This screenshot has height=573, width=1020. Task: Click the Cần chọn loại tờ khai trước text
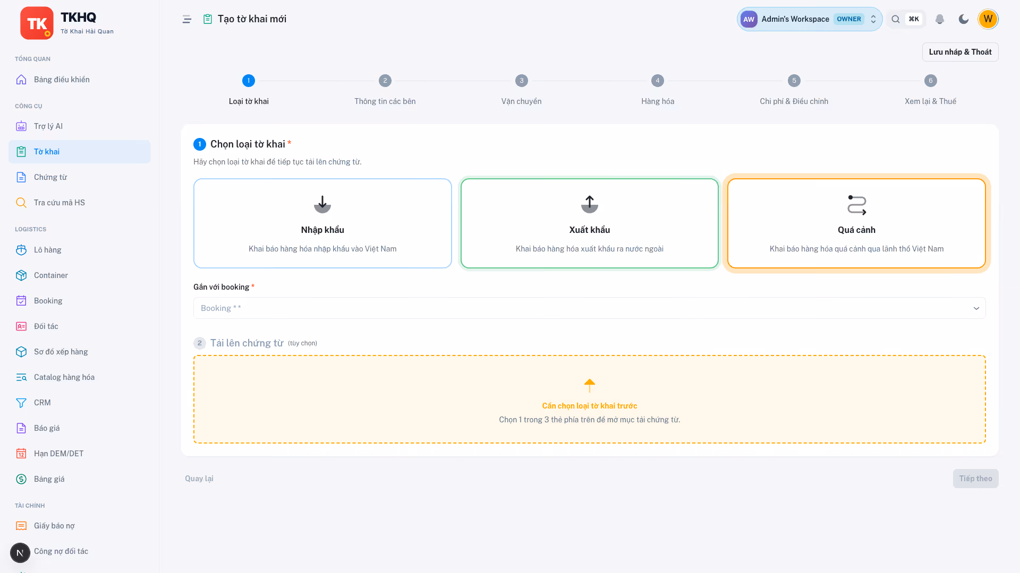590,406
